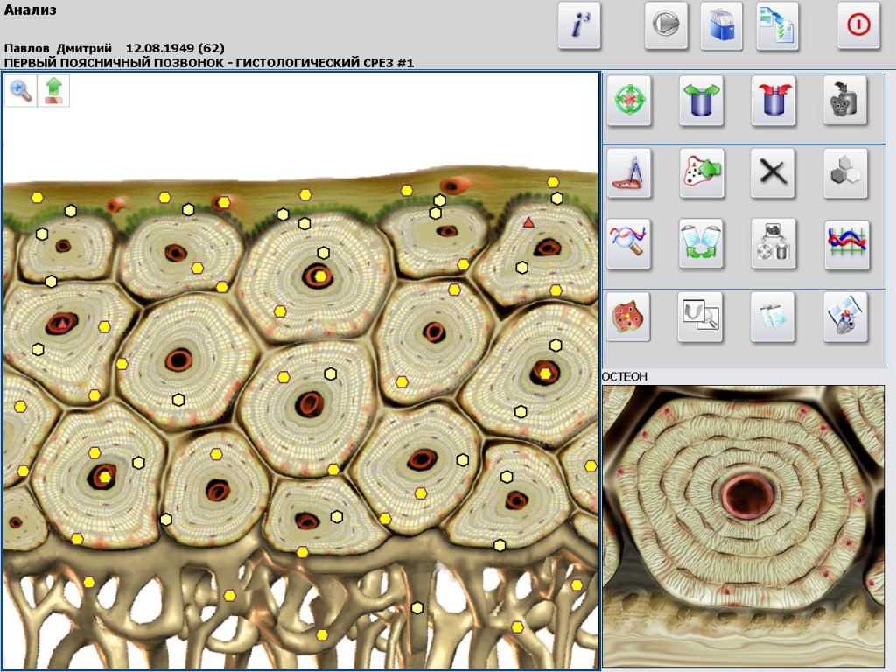The height and width of the screenshot is (672, 896).
Task: Open the graph curve analysis tool
Action: (844, 245)
